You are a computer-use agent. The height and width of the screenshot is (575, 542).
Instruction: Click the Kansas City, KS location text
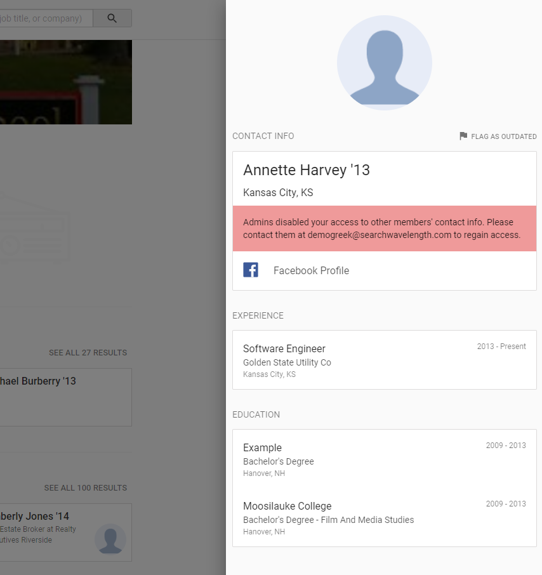coord(277,192)
